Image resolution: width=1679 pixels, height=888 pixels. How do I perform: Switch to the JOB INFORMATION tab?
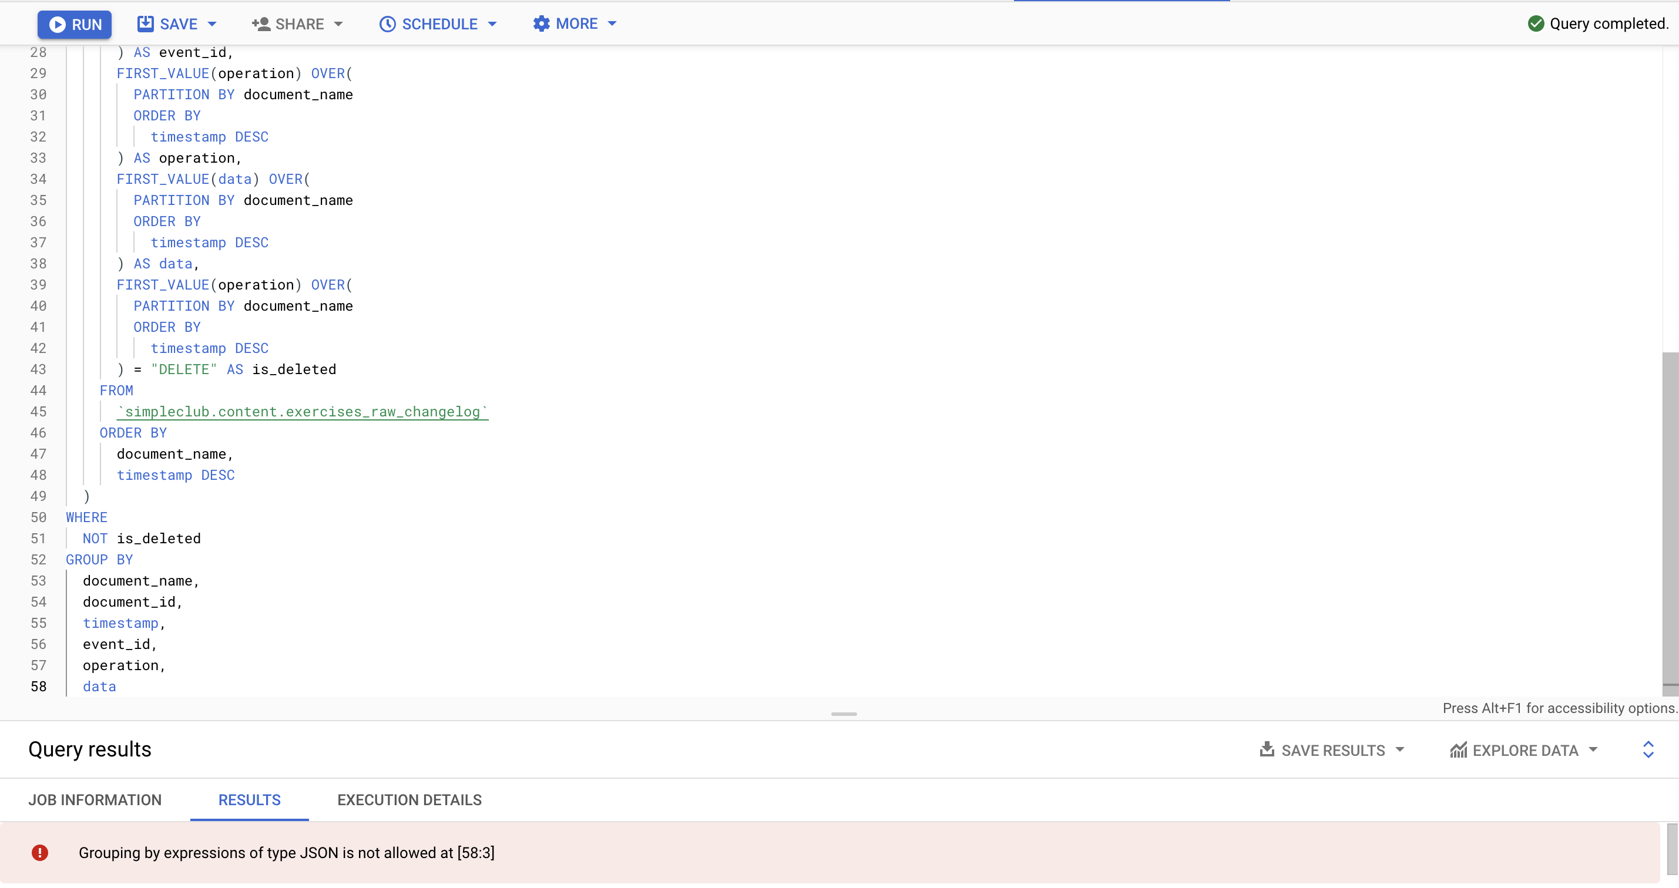tap(95, 799)
